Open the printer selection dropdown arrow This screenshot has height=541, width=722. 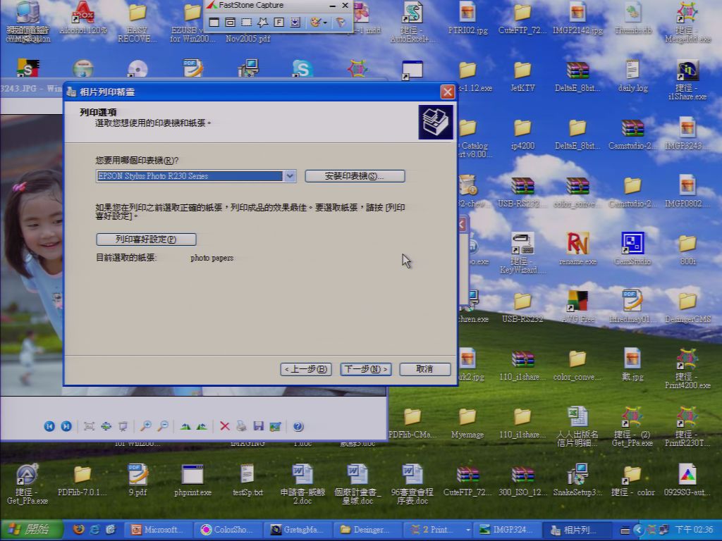[290, 175]
